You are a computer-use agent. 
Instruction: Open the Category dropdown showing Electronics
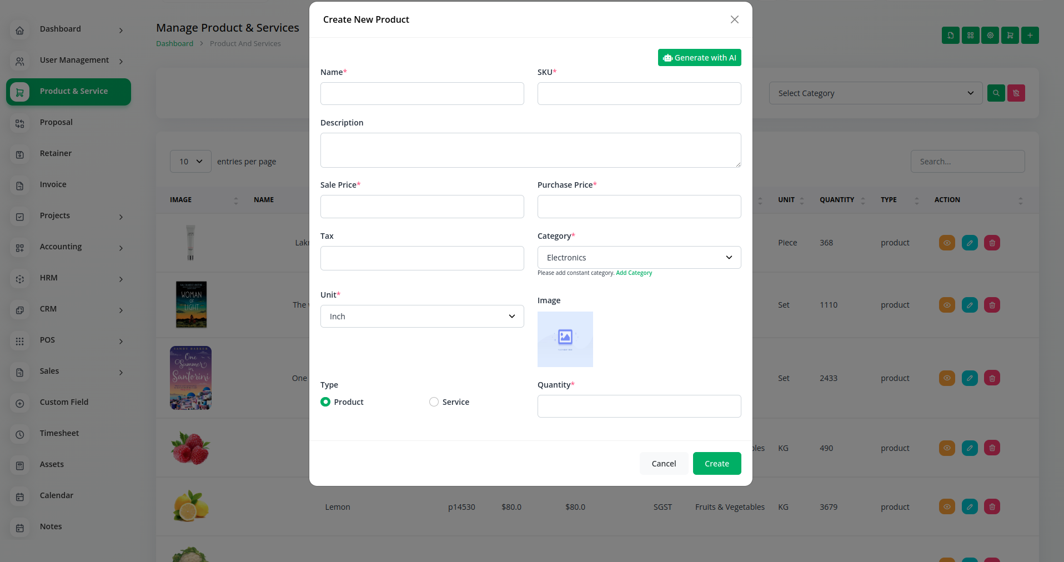click(x=639, y=258)
